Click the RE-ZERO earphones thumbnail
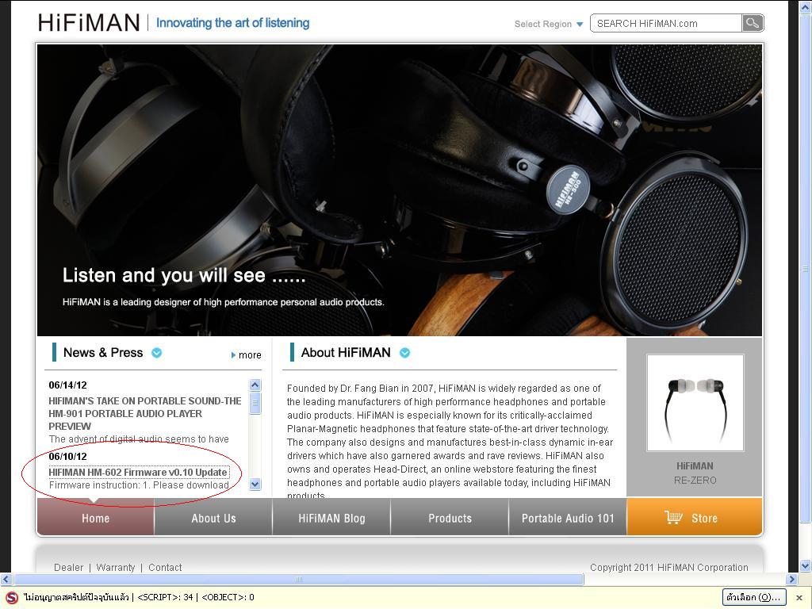This screenshot has height=609, width=812. [x=695, y=403]
